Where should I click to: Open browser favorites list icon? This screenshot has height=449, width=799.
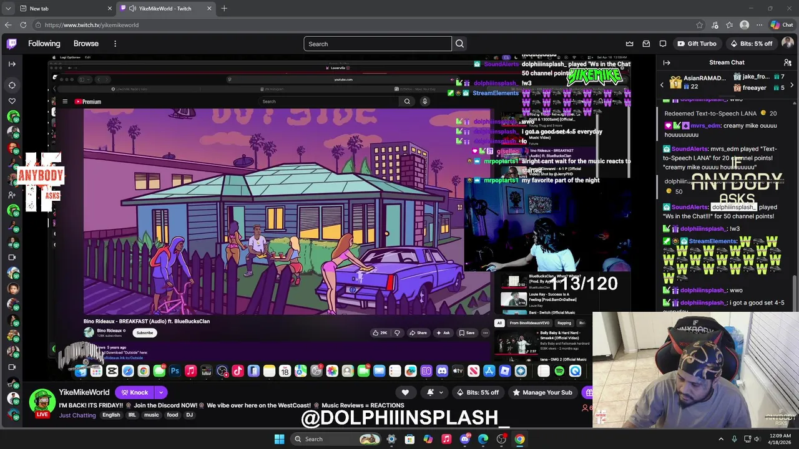coord(730,25)
